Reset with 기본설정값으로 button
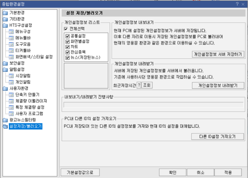248x178 pixels. click(x=80, y=172)
